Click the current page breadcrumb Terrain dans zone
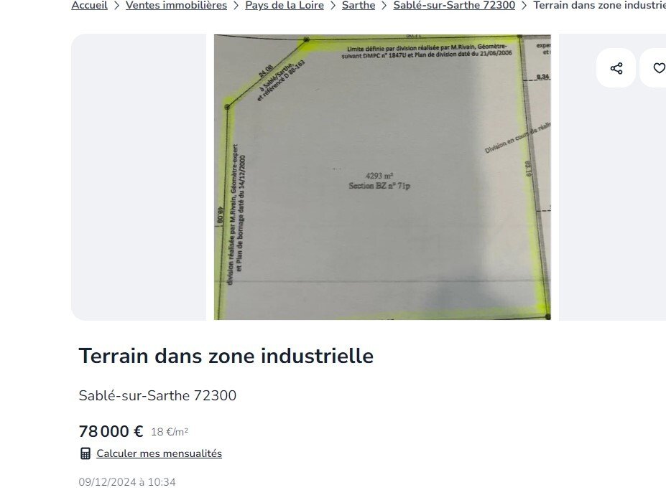Image resolution: width=666 pixels, height=490 pixels. coord(599,6)
